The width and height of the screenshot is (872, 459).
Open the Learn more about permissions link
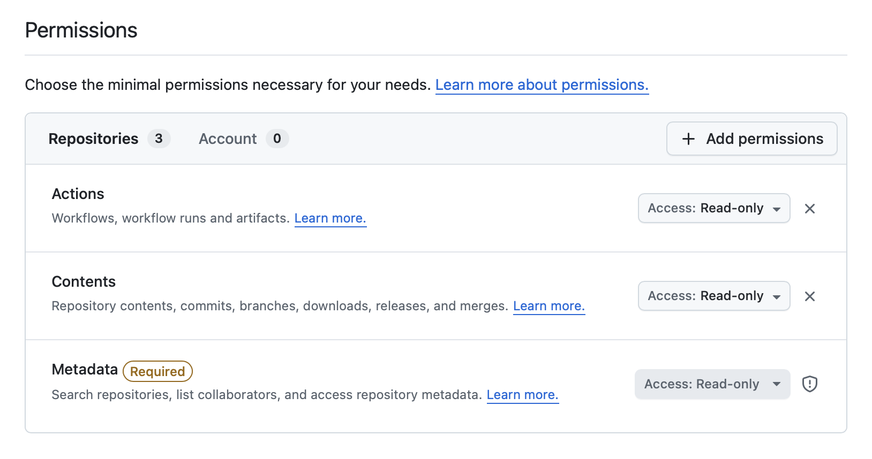click(542, 85)
